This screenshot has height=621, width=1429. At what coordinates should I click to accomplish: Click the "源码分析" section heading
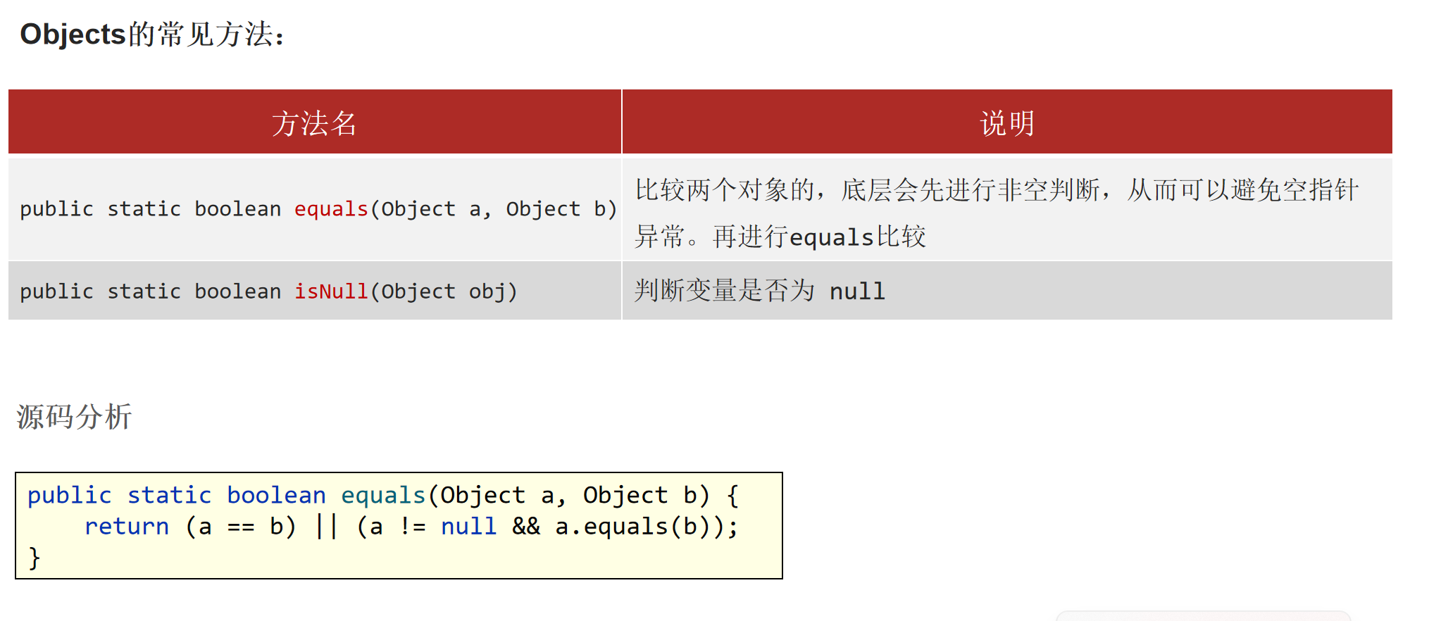tap(74, 416)
